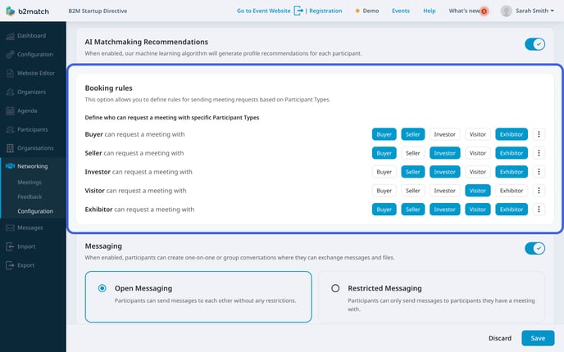Viewport: 564px width, 352px height.
Task: Click the What's new notification badge
Action: click(x=484, y=11)
